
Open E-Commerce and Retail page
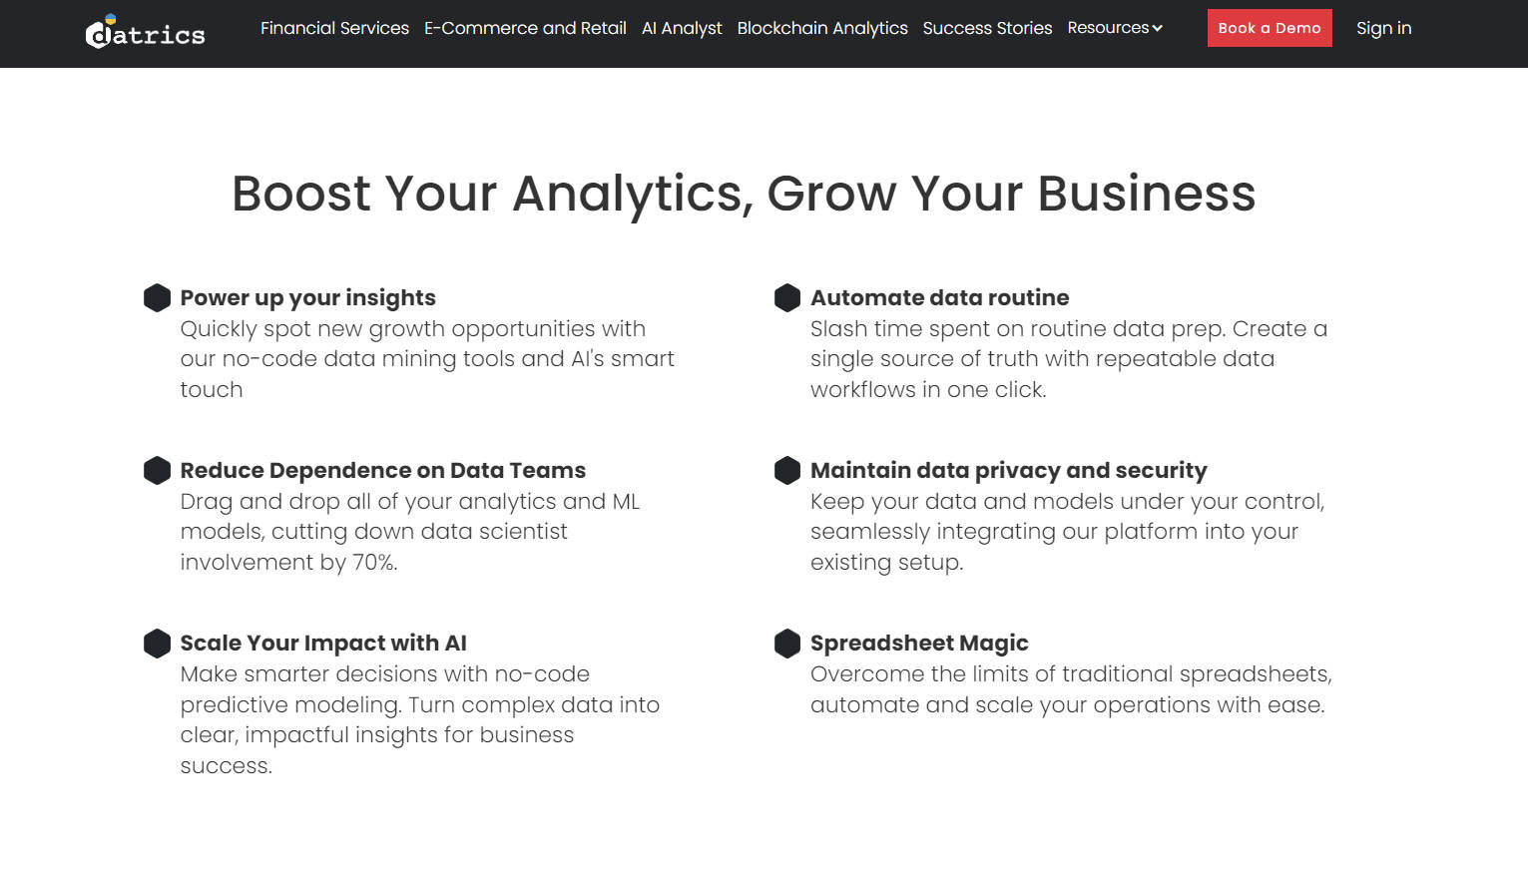pyautogui.click(x=525, y=28)
